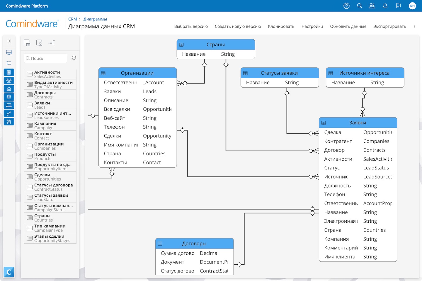Open the three-dot more actions menu
Viewport: 422px width, 281px height.
[415, 26]
